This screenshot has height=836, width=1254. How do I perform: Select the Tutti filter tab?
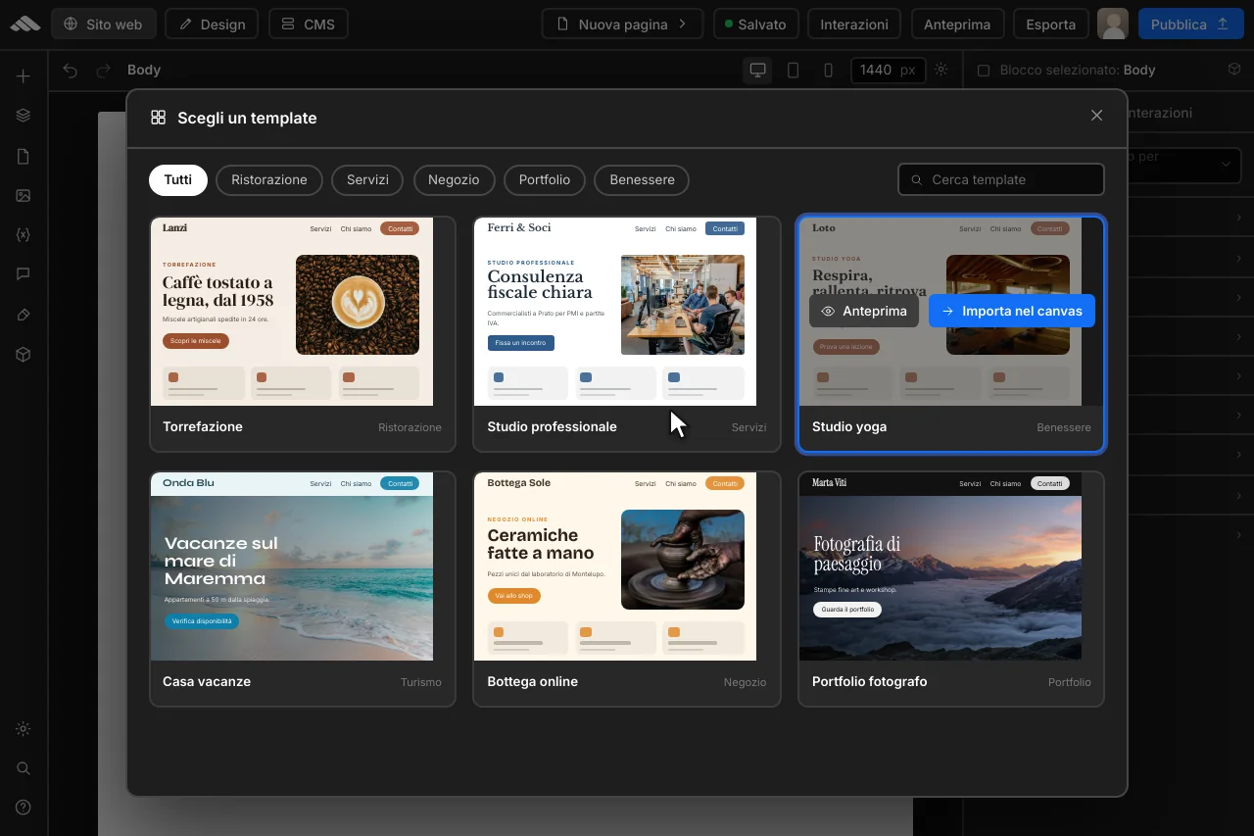(x=178, y=180)
